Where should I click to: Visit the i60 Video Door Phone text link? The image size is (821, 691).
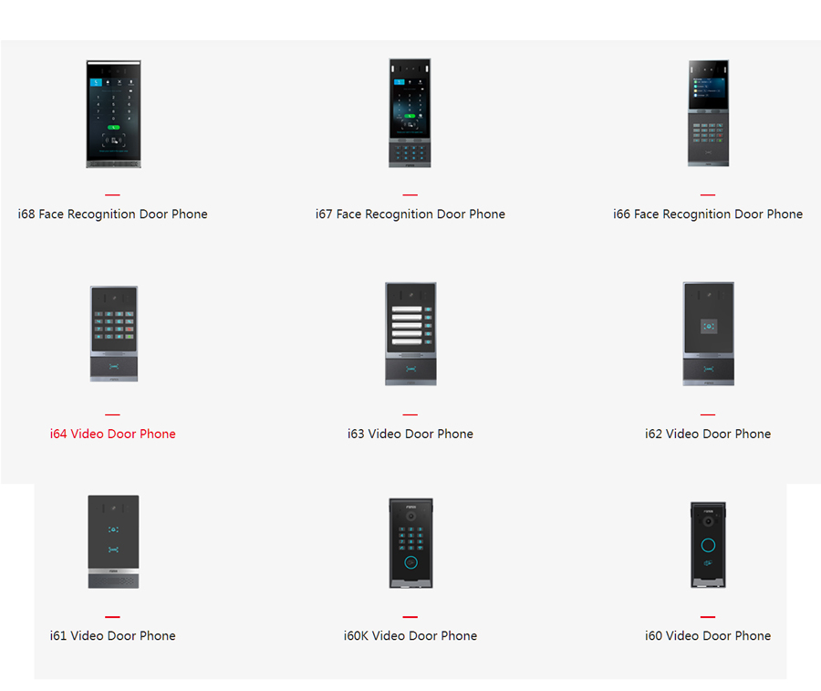click(708, 636)
